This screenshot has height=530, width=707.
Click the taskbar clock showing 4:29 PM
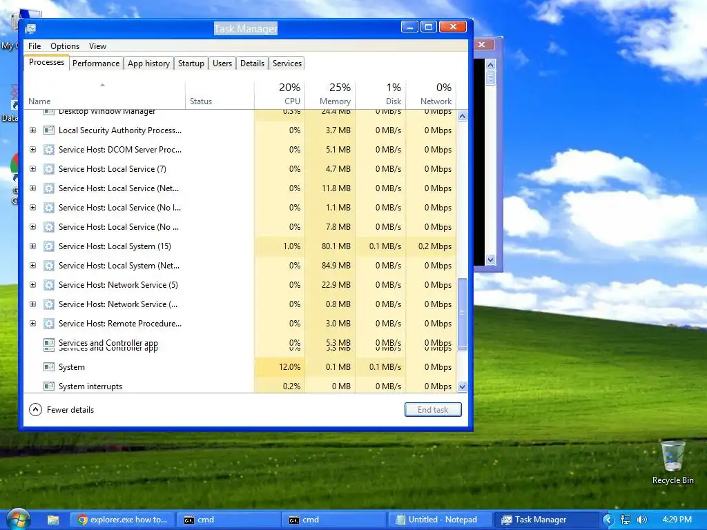click(677, 520)
